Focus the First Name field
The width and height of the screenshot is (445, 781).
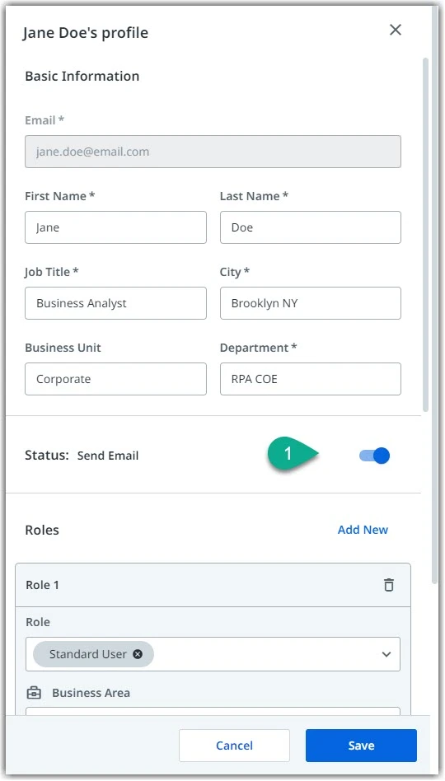pos(115,227)
